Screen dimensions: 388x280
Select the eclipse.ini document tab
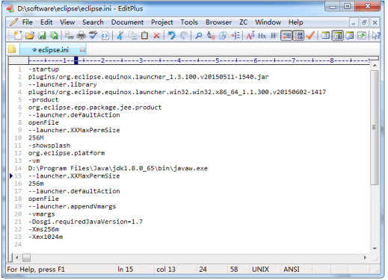click(x=53, y=50)
